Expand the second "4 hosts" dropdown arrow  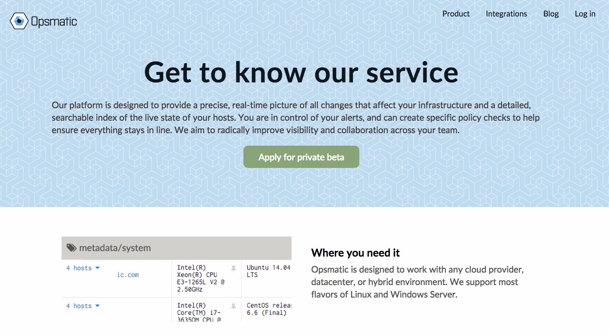point(97,306)
